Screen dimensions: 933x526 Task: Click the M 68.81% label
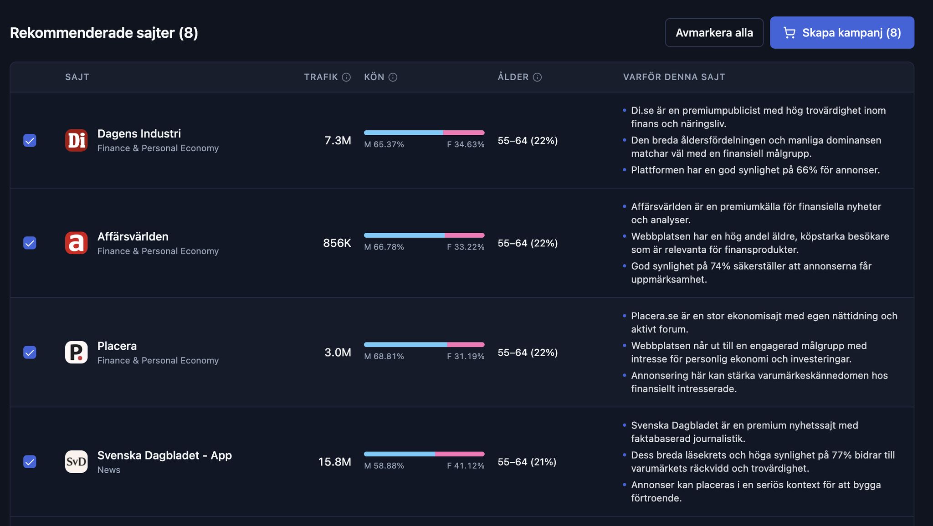384,356
